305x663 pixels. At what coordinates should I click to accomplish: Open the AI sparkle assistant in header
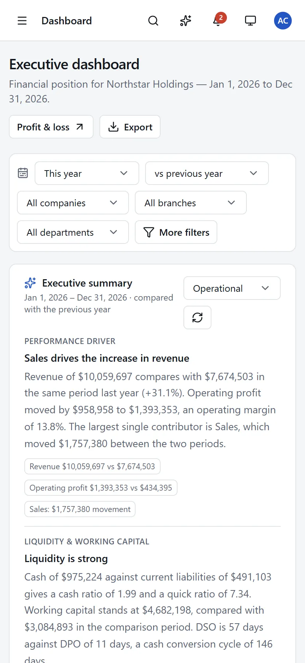pos(186,21)
